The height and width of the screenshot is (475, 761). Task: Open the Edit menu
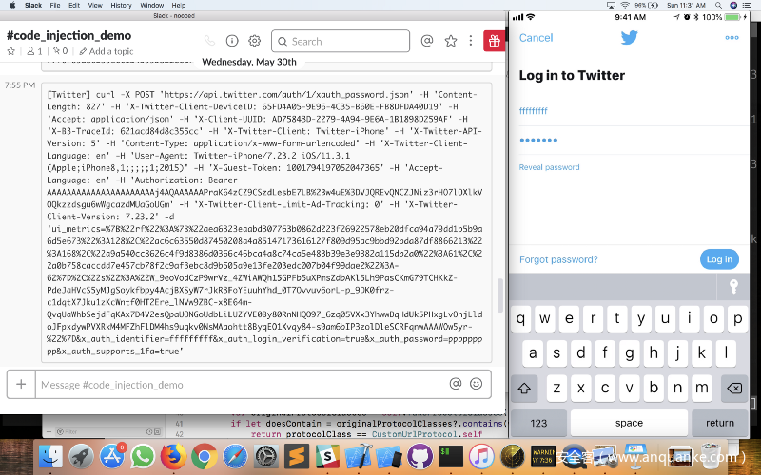click(x=74, y=5)
